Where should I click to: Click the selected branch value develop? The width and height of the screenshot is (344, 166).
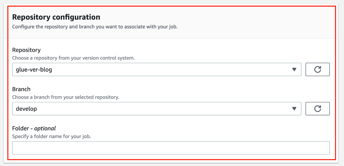click(26, 109)
